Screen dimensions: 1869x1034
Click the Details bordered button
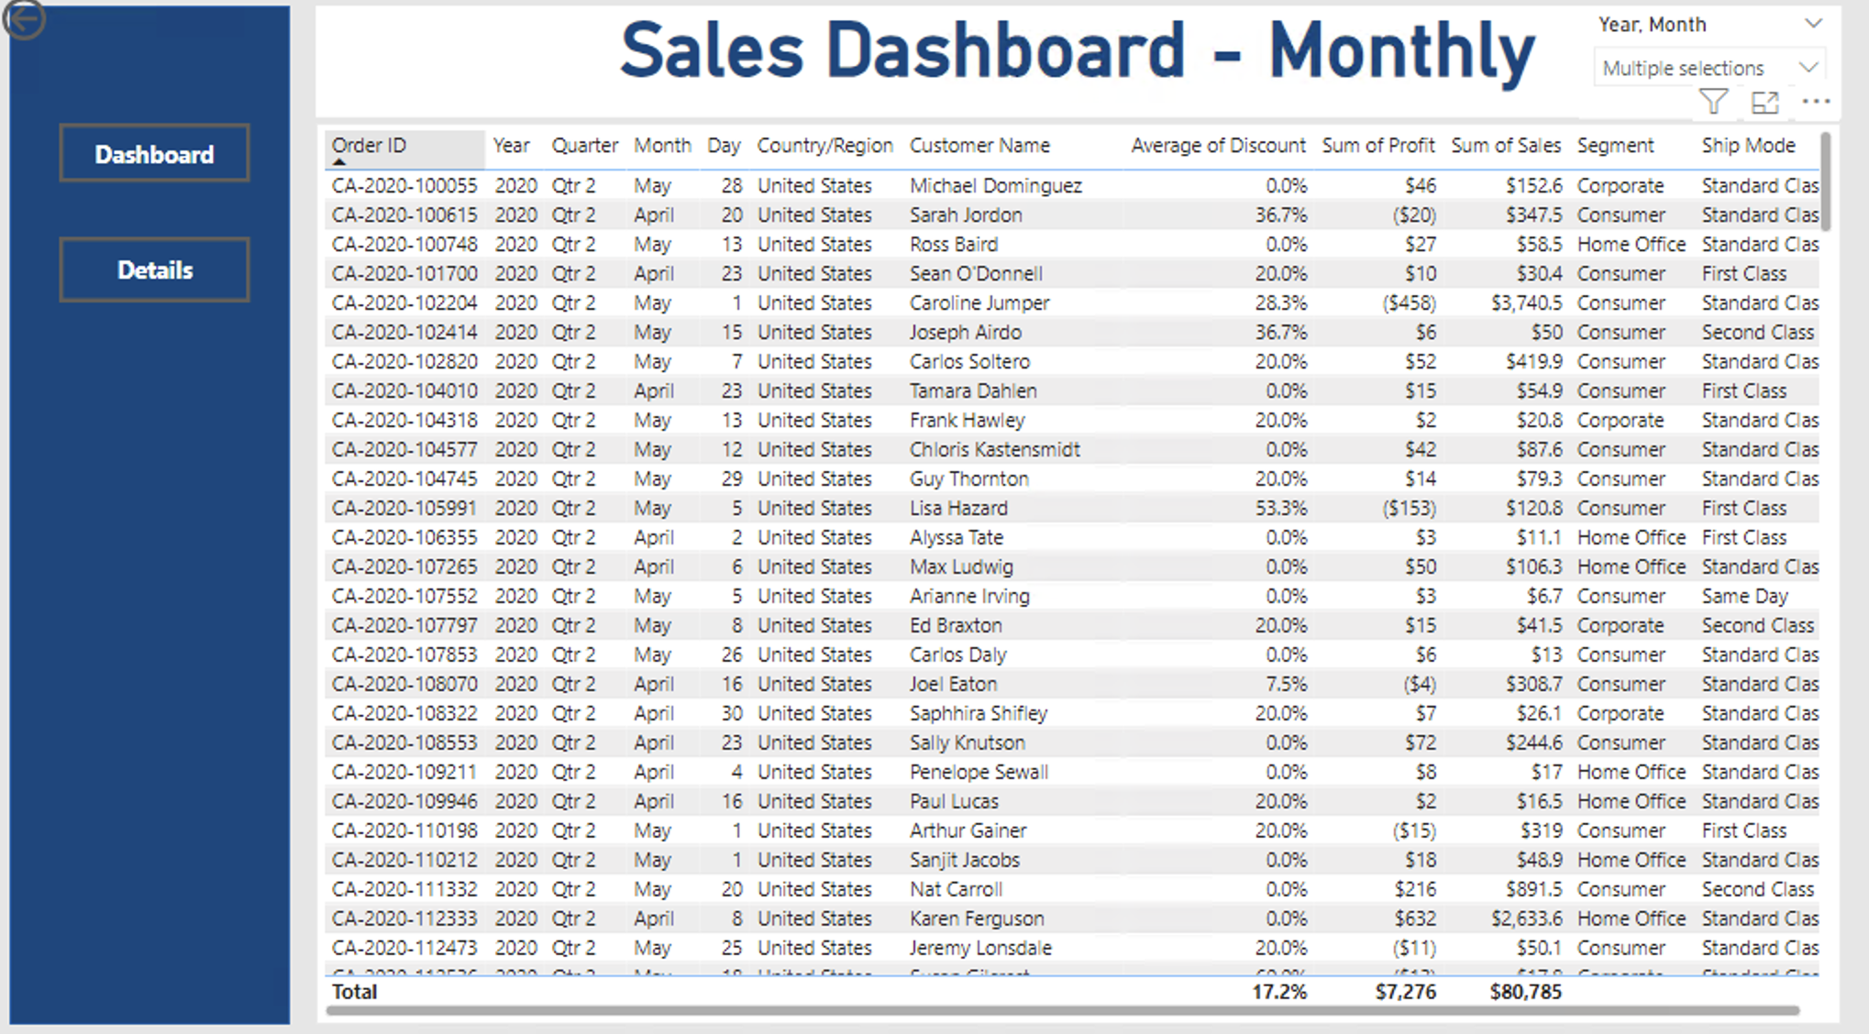pyautogui.click(x=154, y=269)
